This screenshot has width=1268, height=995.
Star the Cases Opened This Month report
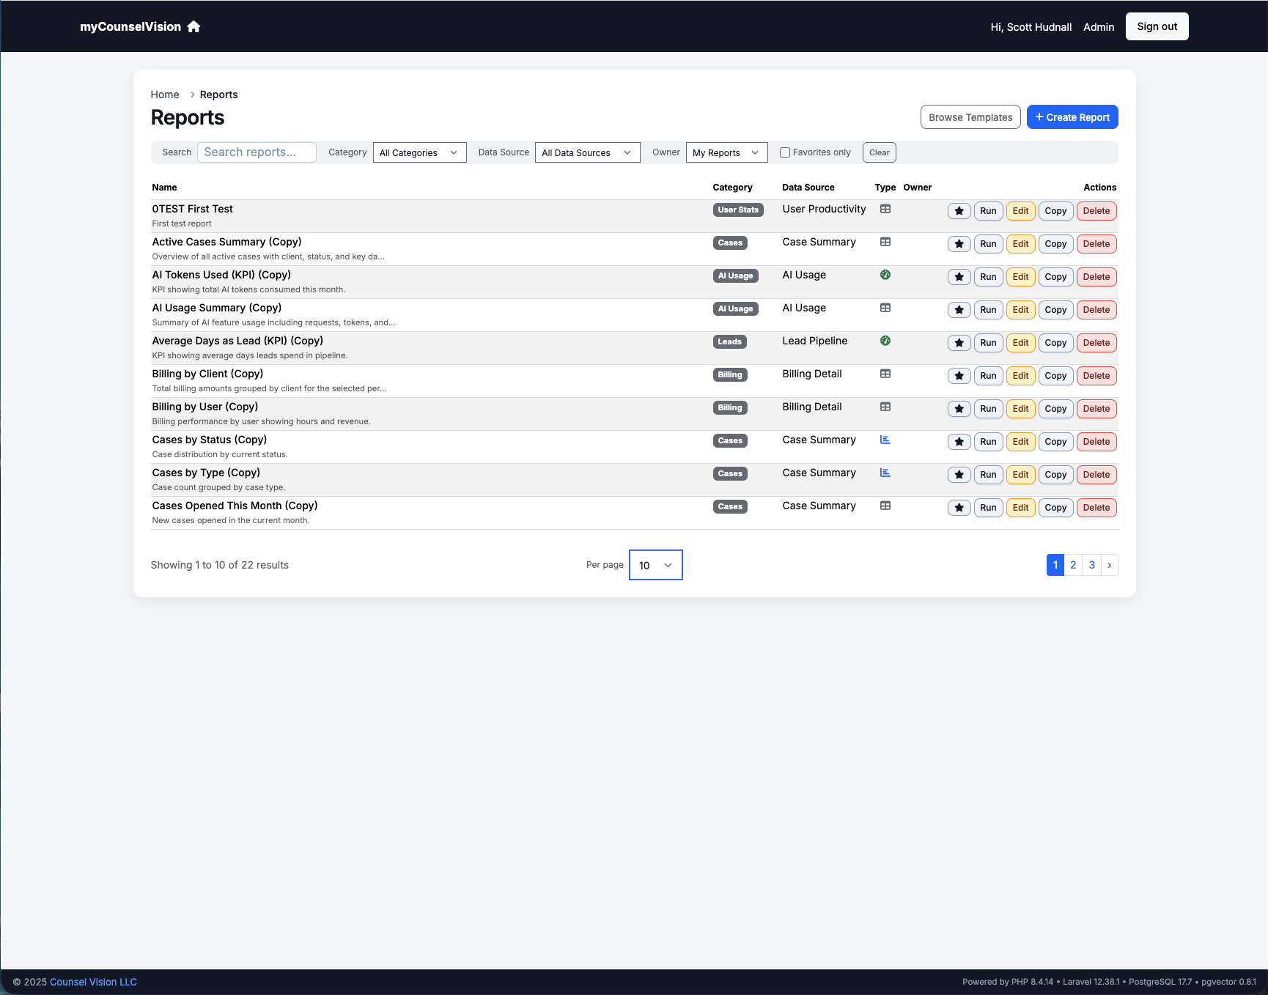tap(959, 507)
